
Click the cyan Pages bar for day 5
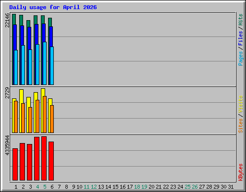click(45, 63)
